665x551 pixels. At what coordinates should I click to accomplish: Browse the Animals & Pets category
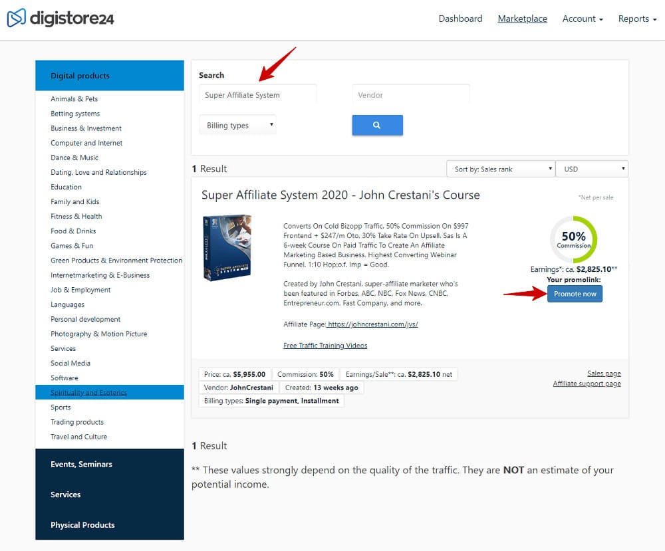pos(74,99)
